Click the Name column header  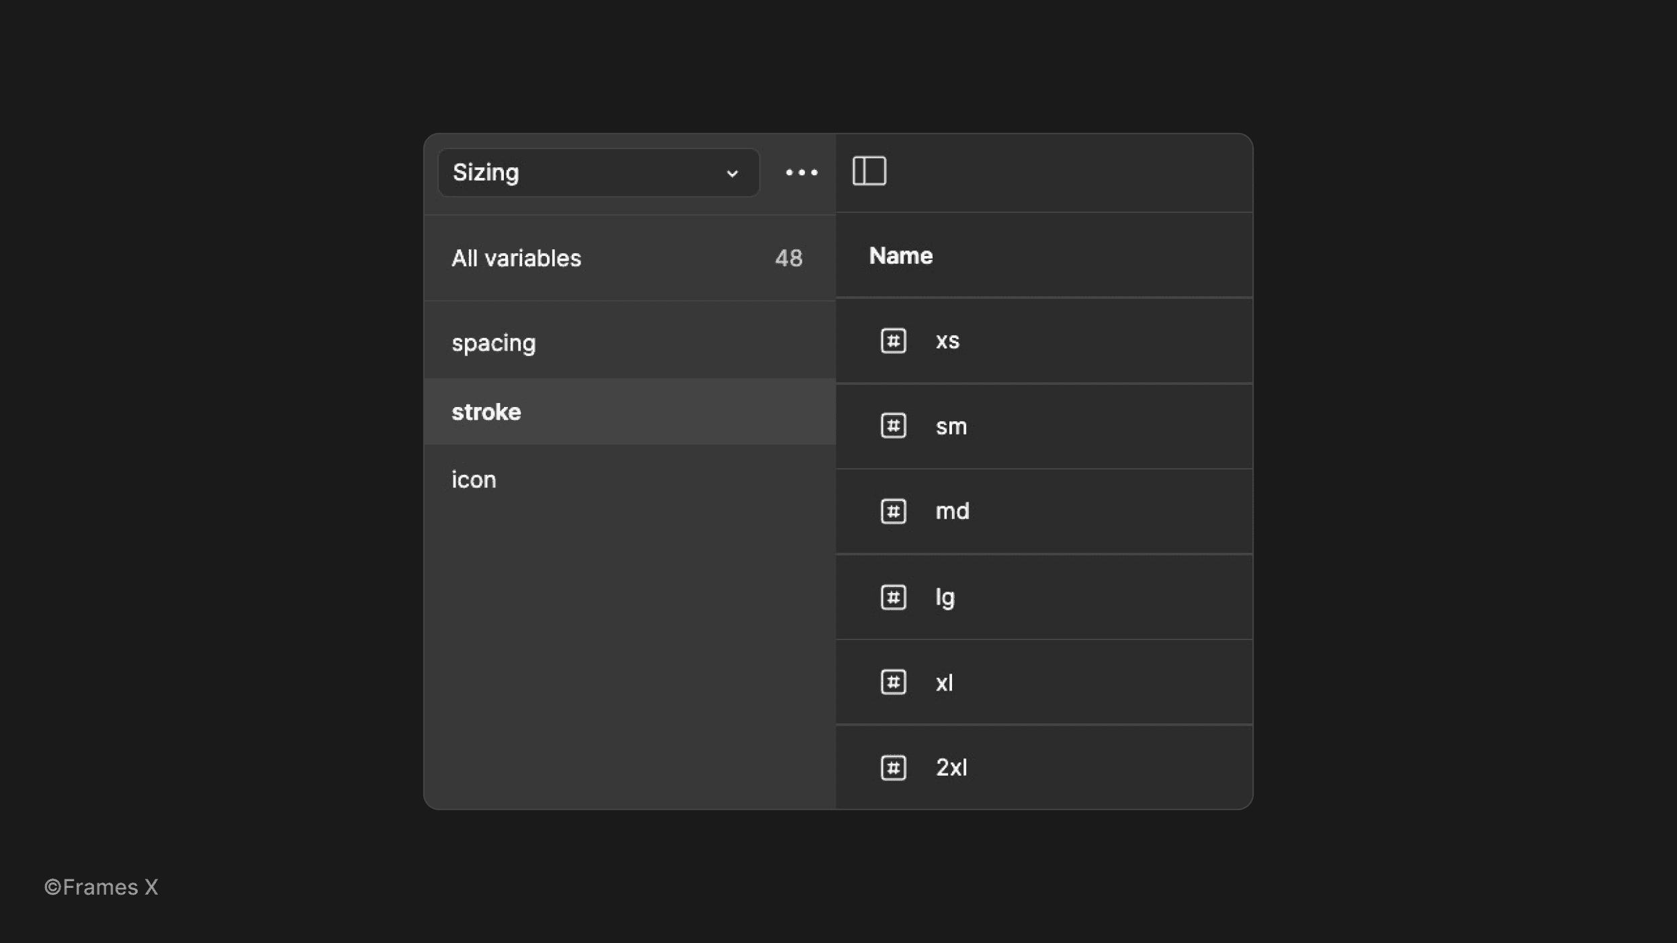pyautogui.click(x=900, y=255)
